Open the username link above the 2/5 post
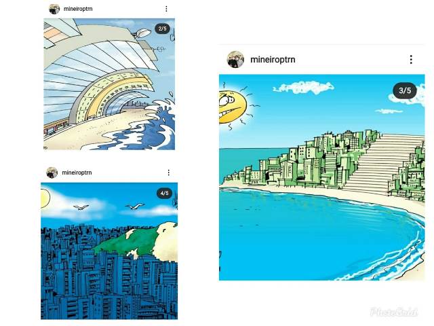This screenshot has width=434, height=326. pos(78,9)
